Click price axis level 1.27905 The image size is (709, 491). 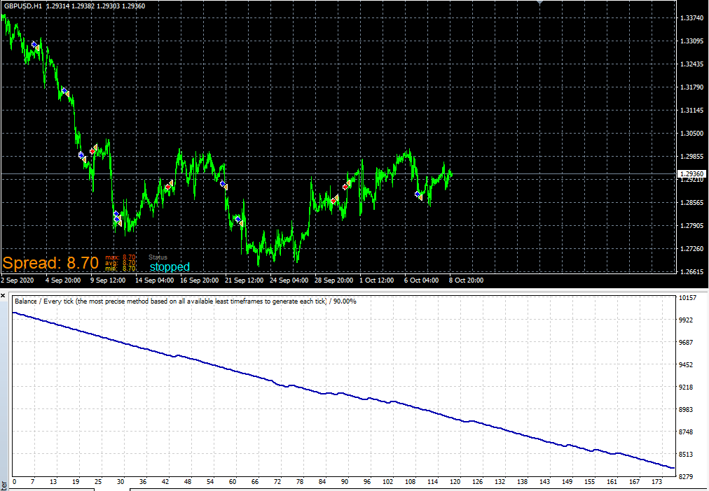click(x=691, y=226)
